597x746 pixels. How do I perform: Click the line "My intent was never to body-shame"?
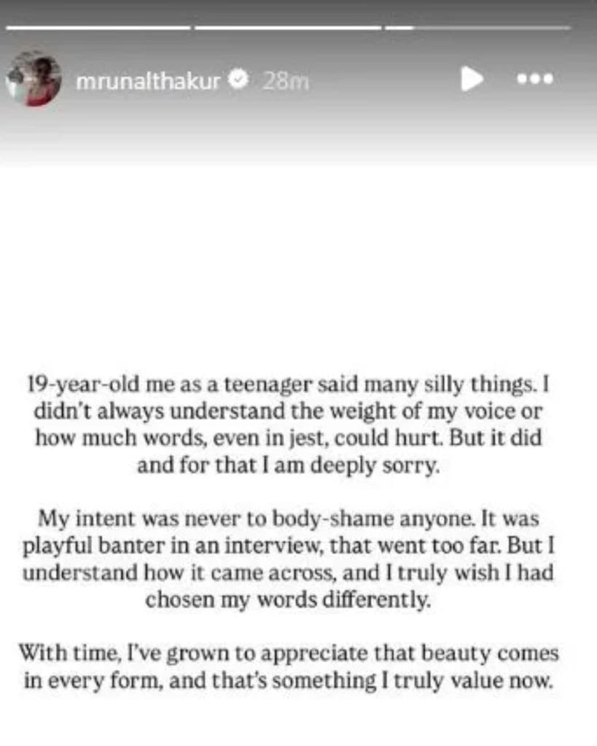(x=289, y=519)
